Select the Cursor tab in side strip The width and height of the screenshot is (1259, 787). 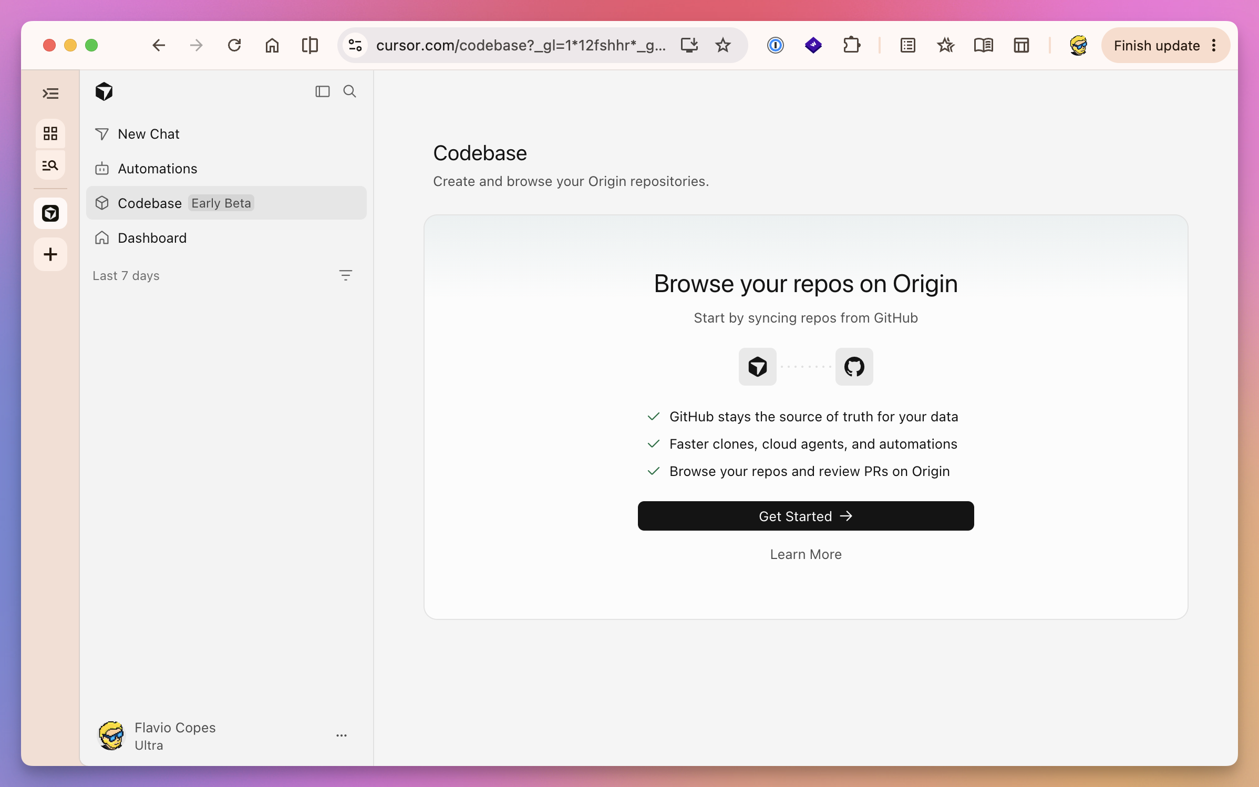point(50,213)
